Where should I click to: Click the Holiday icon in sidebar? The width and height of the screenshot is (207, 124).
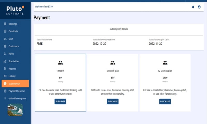click(x=5, y=76)
